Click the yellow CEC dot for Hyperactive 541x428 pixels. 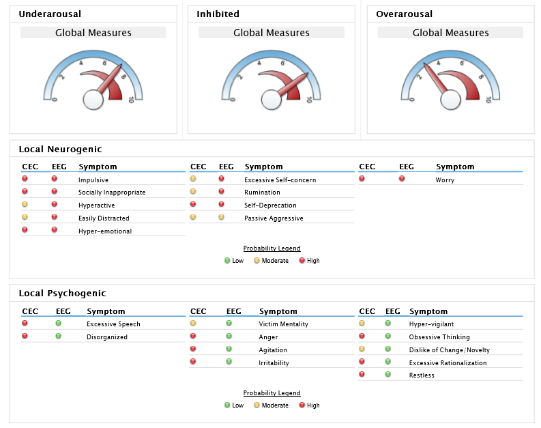[25, 204]
